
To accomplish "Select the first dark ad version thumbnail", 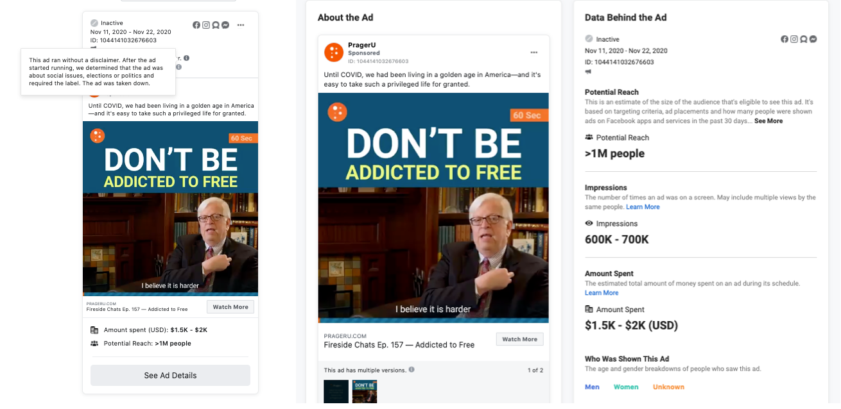I will pyautogui.click(x=336, y=392).
